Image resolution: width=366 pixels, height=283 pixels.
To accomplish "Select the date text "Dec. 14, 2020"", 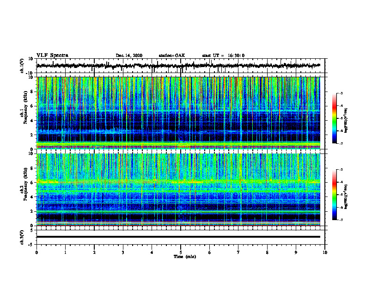I will (x=129, y=55).
